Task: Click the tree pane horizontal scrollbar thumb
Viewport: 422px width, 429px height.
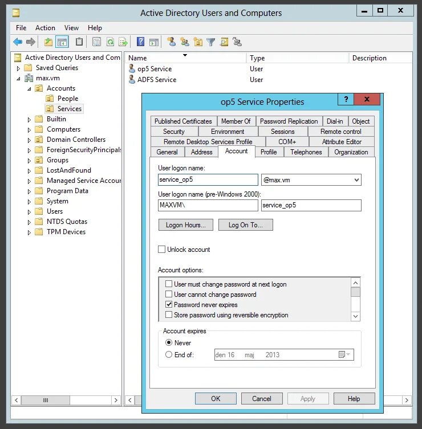Action: (x=46, y=400)
